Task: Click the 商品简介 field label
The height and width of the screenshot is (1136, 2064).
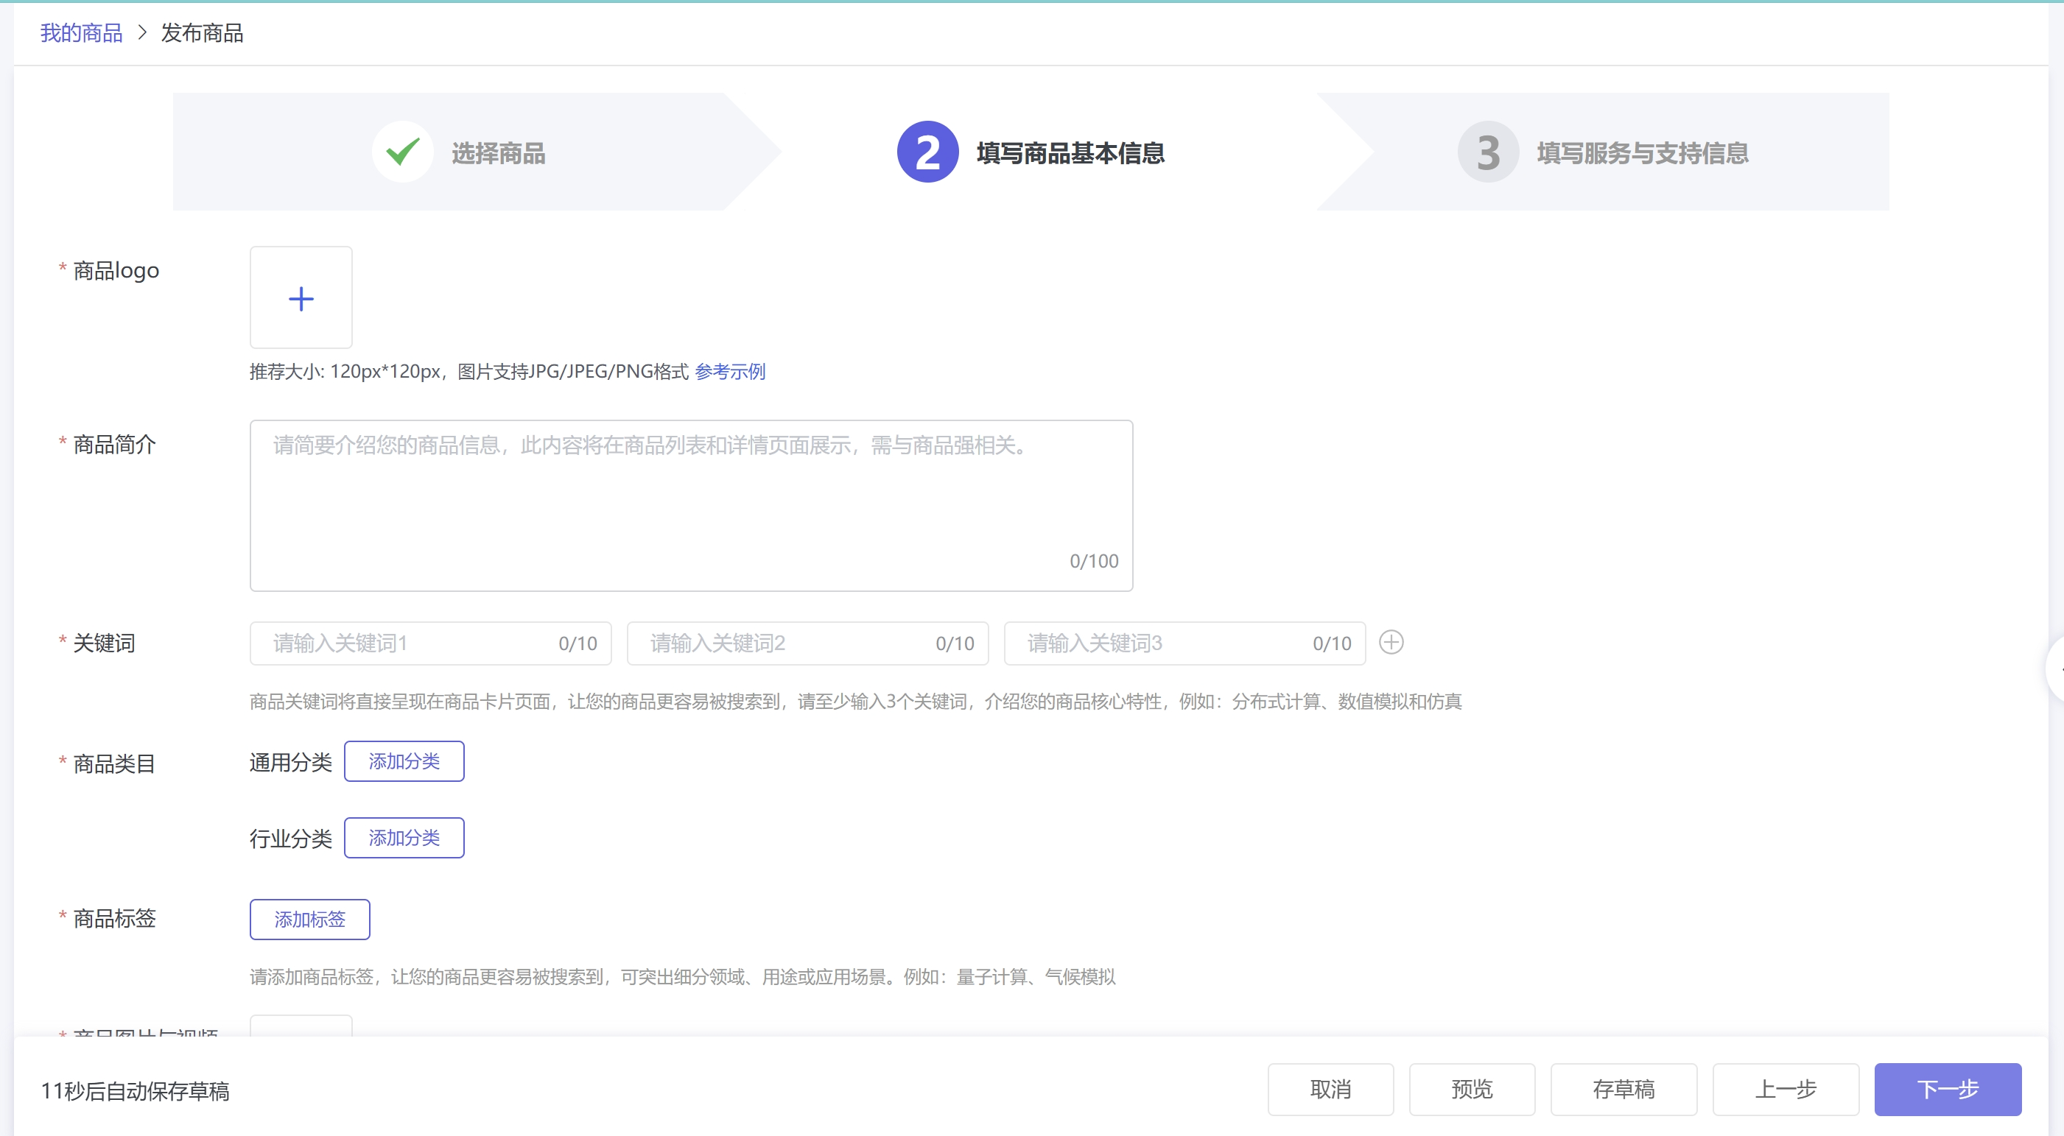Action: pos(115,444)
